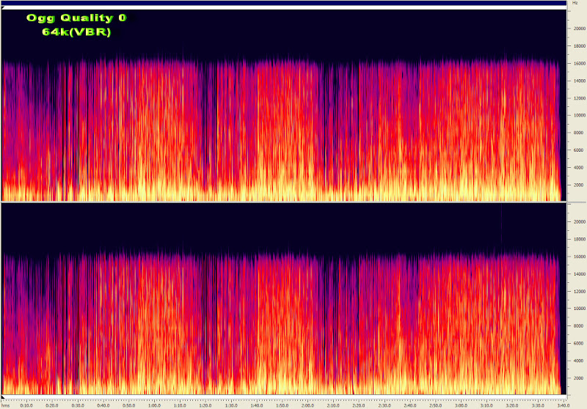
Task: Click the hms label on time ruler
Action: [6, 405]
